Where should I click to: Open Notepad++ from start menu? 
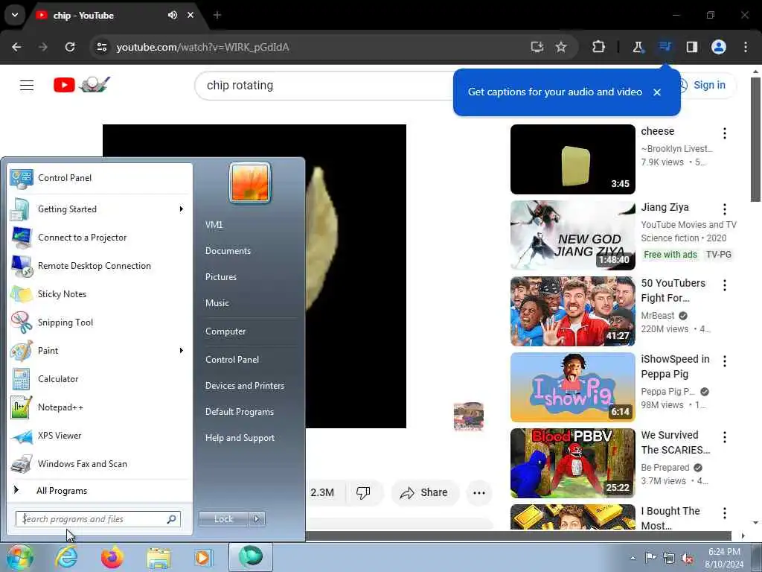100,407
